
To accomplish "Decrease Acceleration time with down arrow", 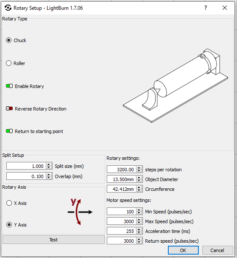I will [x=139, y=233].
